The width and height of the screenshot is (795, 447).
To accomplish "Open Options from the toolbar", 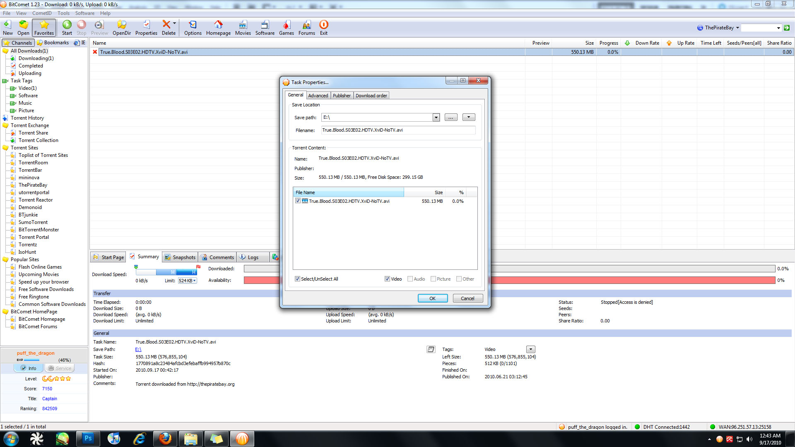I will point(193,28).
